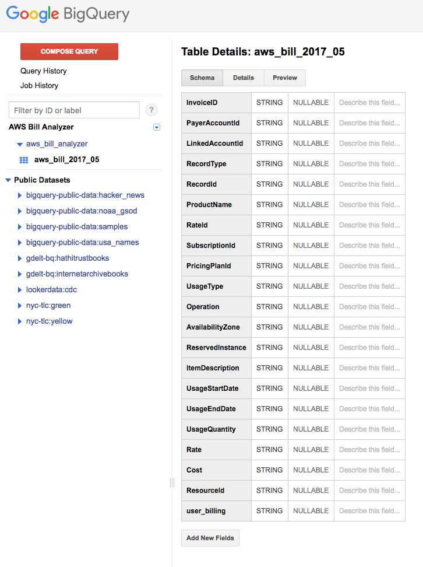Open Job History
The height and width of the screenshot is (567, 423).
point(40,86)
